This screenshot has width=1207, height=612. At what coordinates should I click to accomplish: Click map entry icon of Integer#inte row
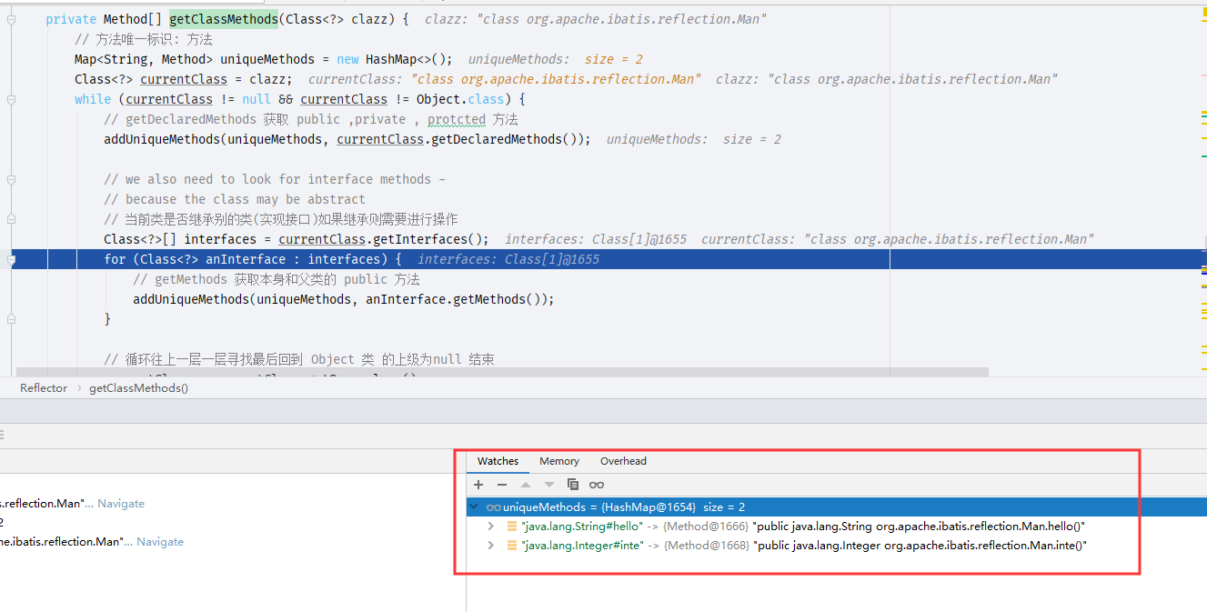coord(511,545)
